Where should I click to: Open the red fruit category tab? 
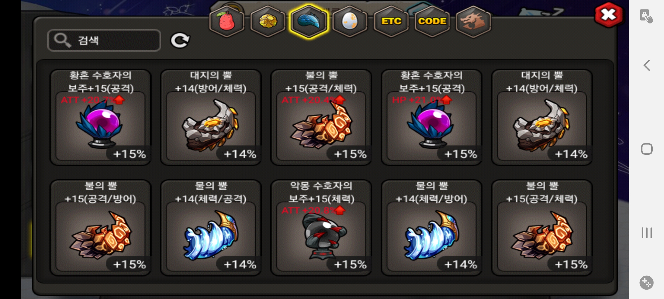click(x=227, y=22)
